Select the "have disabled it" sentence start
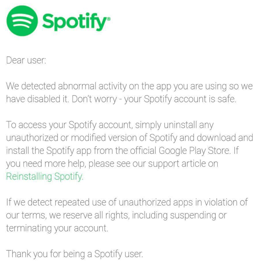The height and width of the screenshot is (264, 256). (x=38, y=99)
